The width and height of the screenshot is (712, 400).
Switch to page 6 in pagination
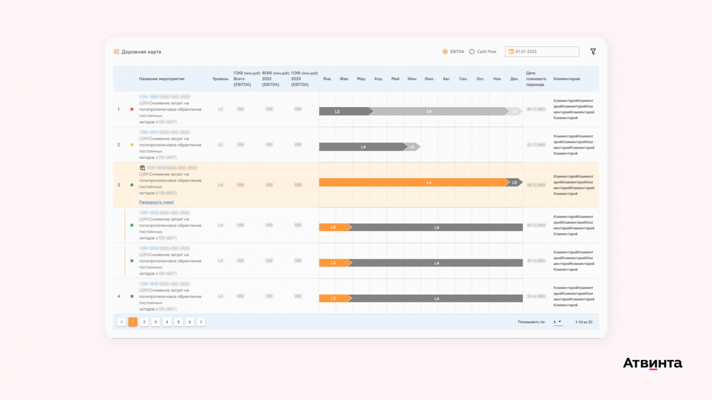coord(190,322)
